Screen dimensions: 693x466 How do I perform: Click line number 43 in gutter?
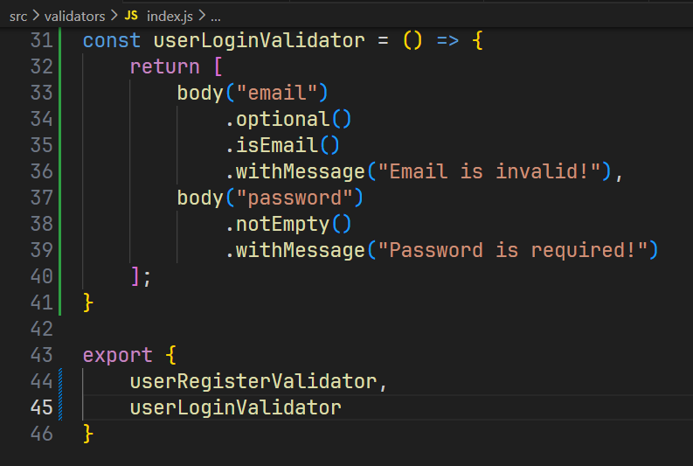click(x=42, y=356)
